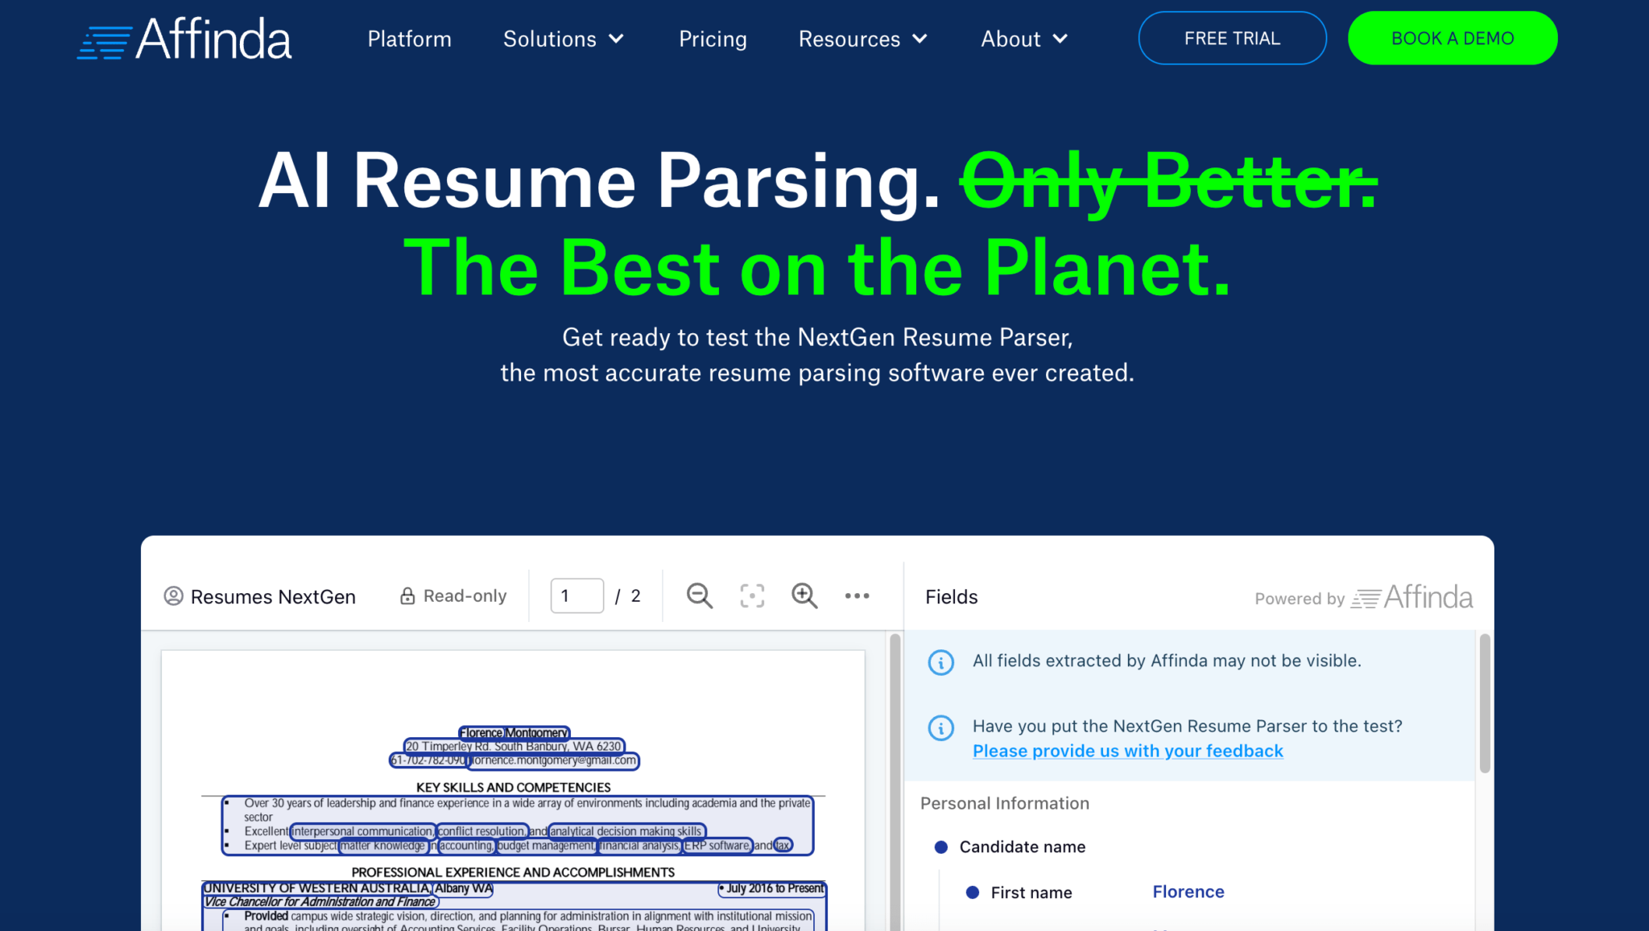Click the user profile icon beside Resumes NextGen
Viewport: 1649px width, 931px height.
tap(174, 596)
